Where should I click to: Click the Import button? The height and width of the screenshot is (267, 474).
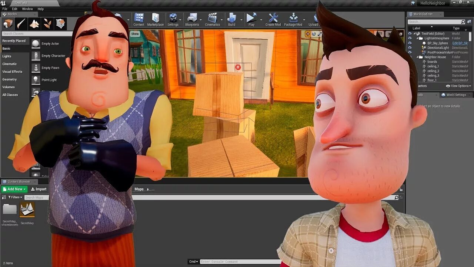point(39,189)
